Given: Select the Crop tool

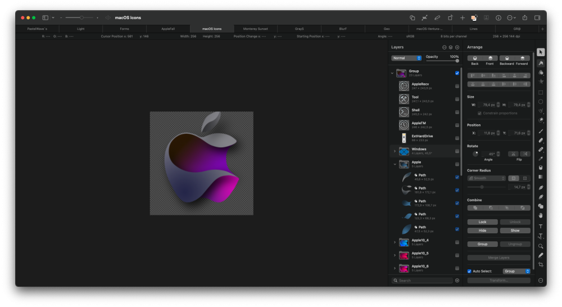Looking at the screenshot, I should tap(541, 265).
